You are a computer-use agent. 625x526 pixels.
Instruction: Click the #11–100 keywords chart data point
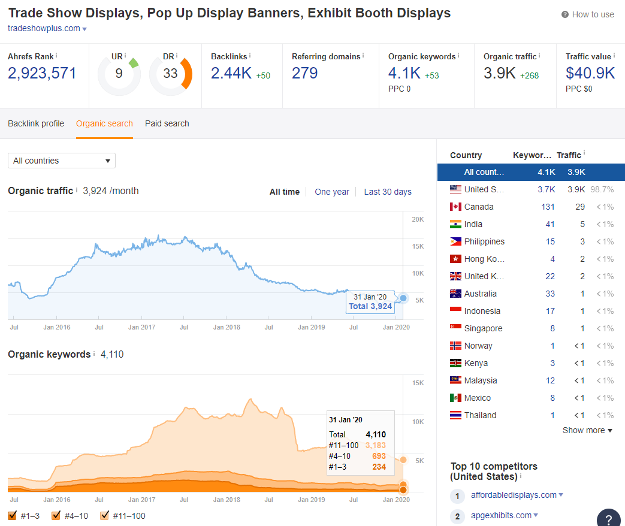click(403, 460)
